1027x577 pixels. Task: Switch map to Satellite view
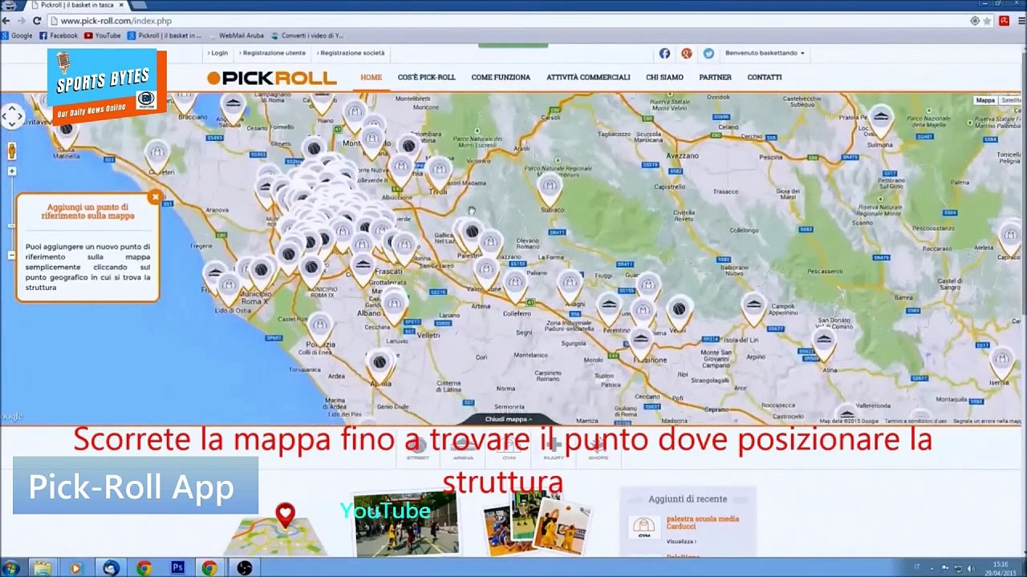[x=1011, y=100]
